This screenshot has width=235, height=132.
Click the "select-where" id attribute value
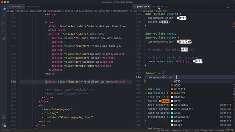coord(77,34)
